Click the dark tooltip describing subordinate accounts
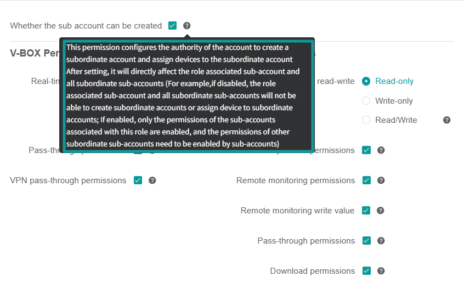The image size is (464, 288). click(187, 95)
